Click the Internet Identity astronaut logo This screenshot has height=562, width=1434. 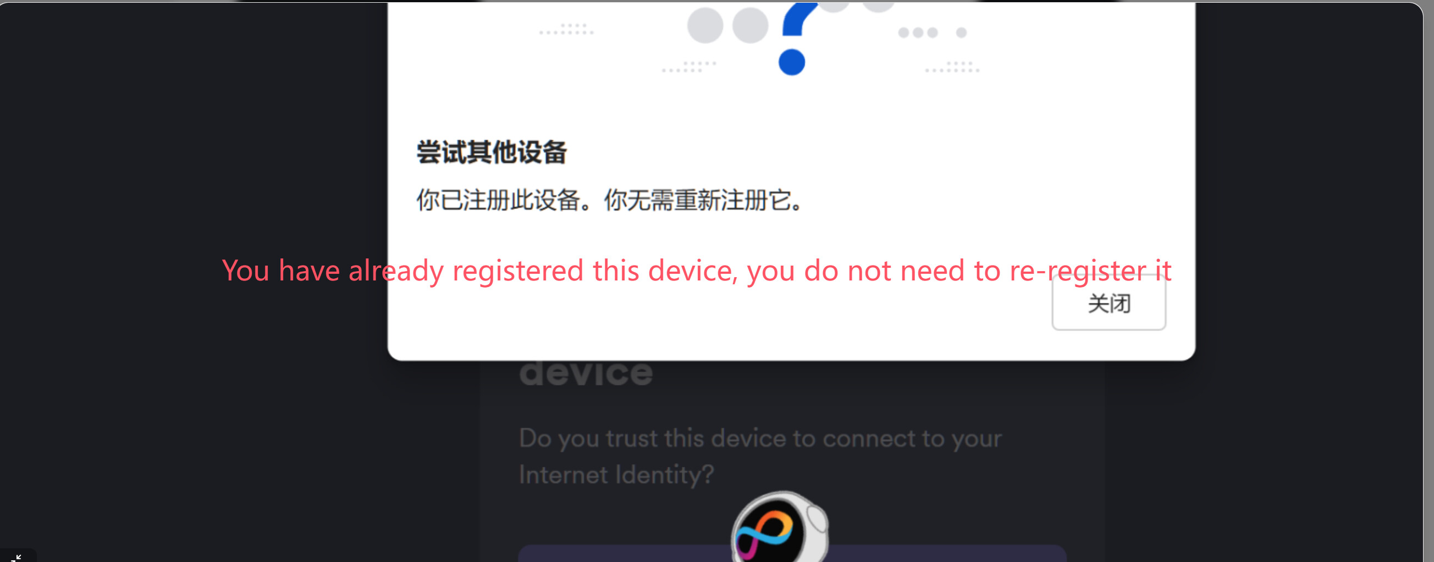pos(779,528)
